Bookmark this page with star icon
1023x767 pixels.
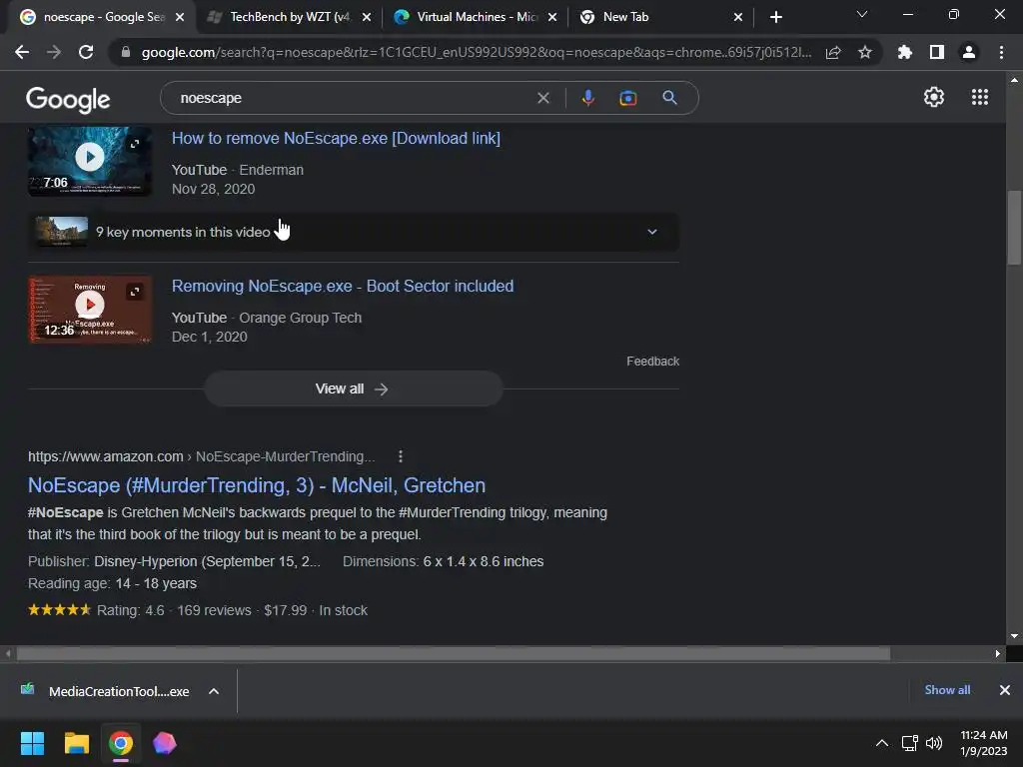[x=865, y=52]
